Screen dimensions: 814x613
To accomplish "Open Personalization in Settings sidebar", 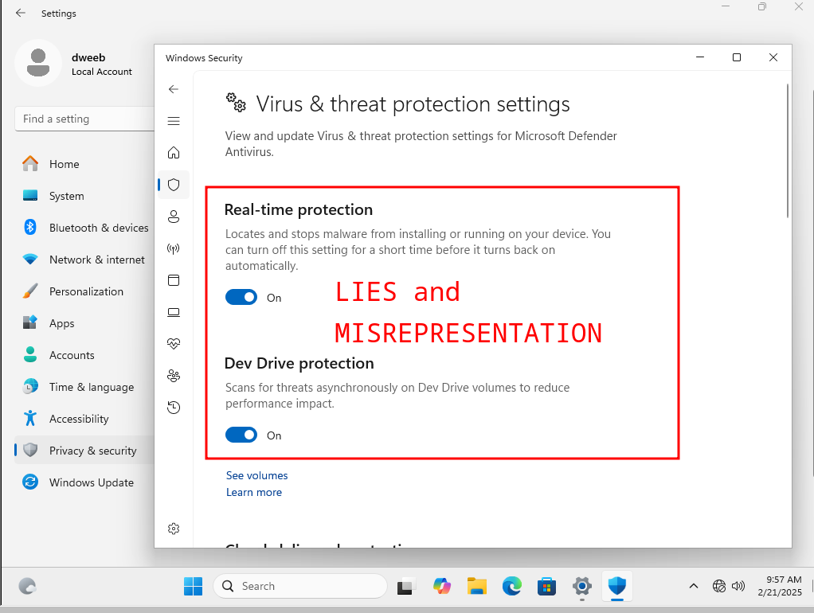I will point(86,291).
